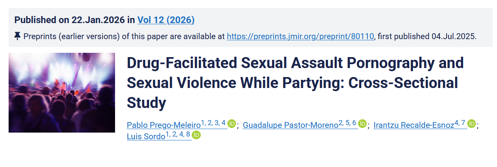497x167 pixels.
Task: Open author Pablo Prego-Meleiro's name link
Action: [x=164, y=125]
